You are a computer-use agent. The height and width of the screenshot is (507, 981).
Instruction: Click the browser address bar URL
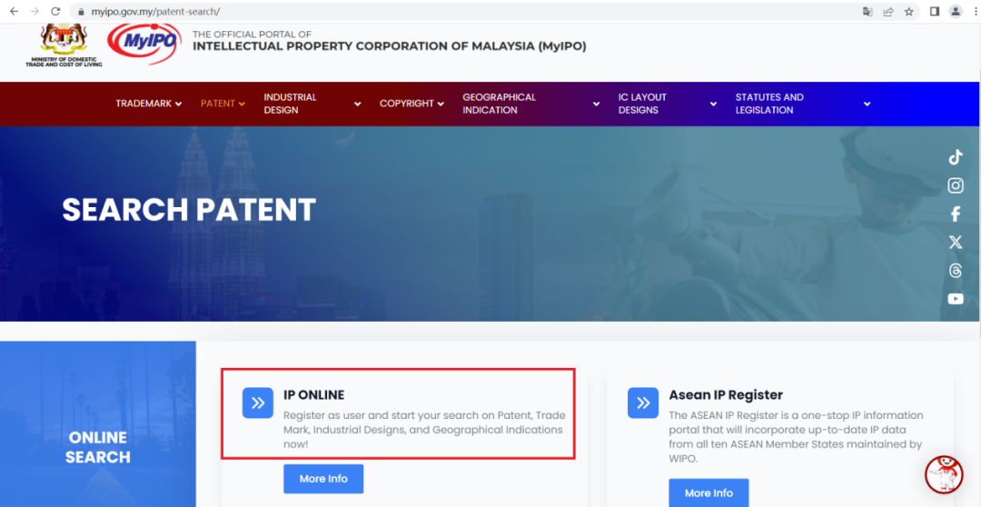155,11
